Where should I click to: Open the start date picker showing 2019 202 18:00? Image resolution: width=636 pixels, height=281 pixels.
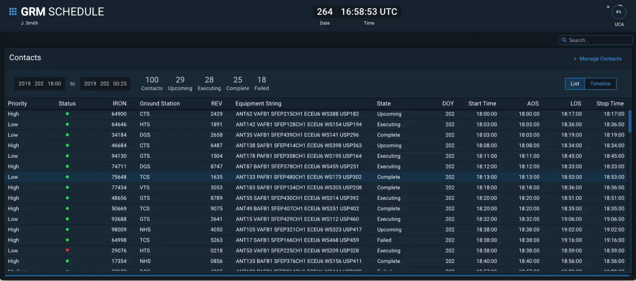point(40,83)
